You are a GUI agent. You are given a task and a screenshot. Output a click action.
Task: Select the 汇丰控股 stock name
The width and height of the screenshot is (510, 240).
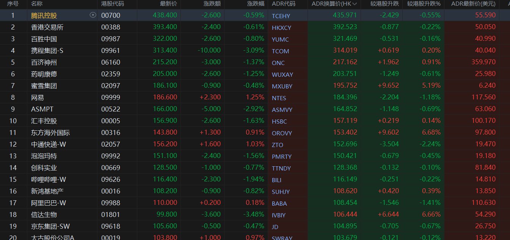[x=44, y=121]
